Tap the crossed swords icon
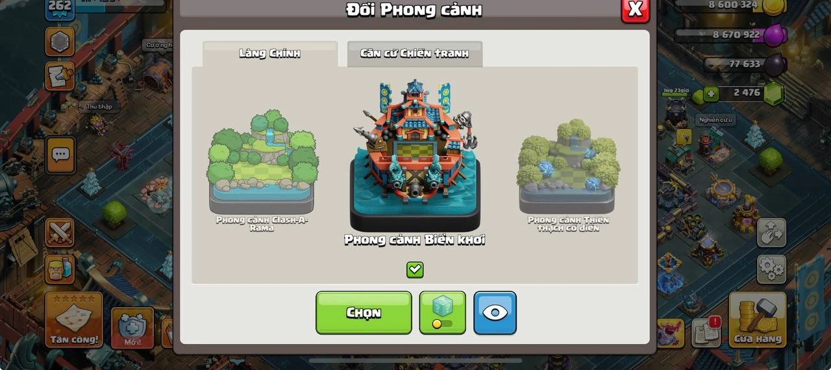This screenshot has height=370, width=831. click(60, 232)
